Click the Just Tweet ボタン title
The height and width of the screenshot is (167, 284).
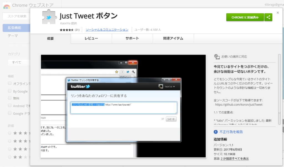pyautogui.click(x=88, y=16)
